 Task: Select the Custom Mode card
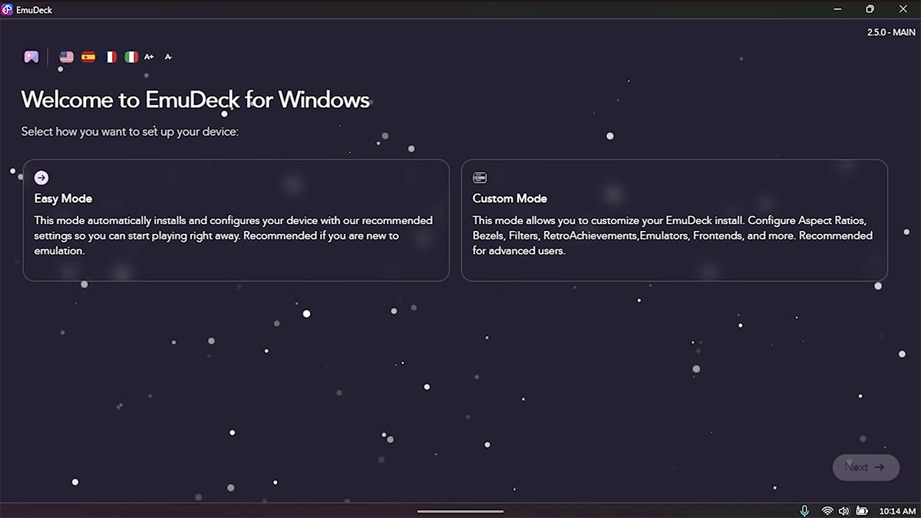tap(674, 220)
